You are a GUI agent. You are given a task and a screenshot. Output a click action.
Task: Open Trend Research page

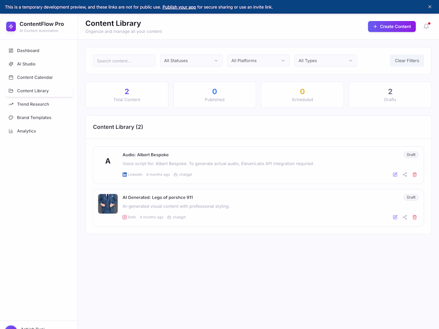(39, 104)
